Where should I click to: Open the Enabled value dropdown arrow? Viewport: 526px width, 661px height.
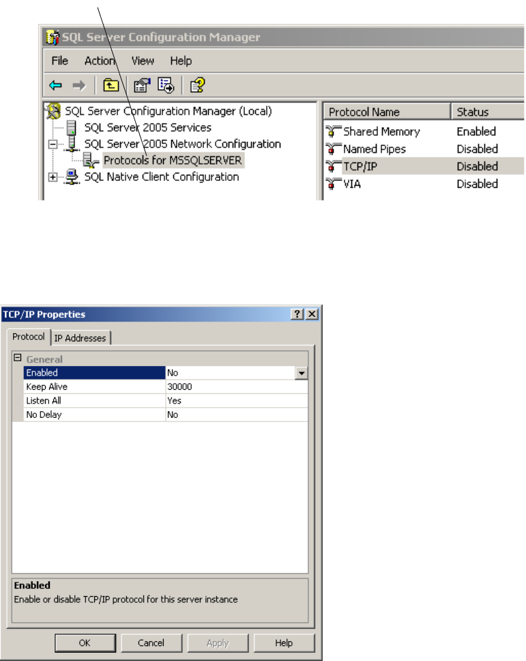tap(301, 373)
